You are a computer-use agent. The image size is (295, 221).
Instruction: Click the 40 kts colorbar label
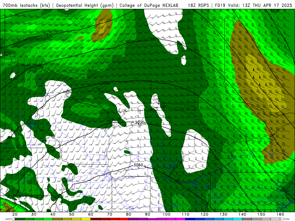click(x=53, y=214)
